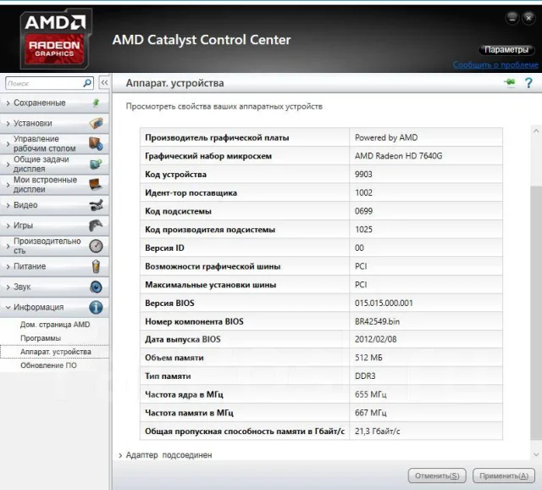
Task: Click the search magnifier icon
Action: (x=87, y=83)
